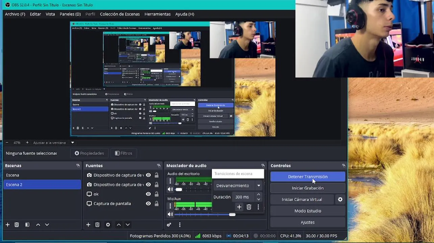
Task: Open Ajustes button in Controles
Action: (x=308, y=222)
